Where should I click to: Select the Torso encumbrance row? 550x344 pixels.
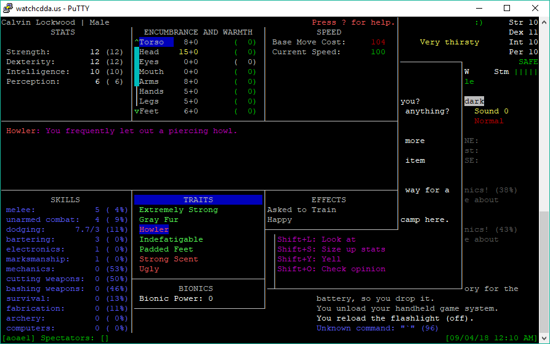[x=198, y=42]
